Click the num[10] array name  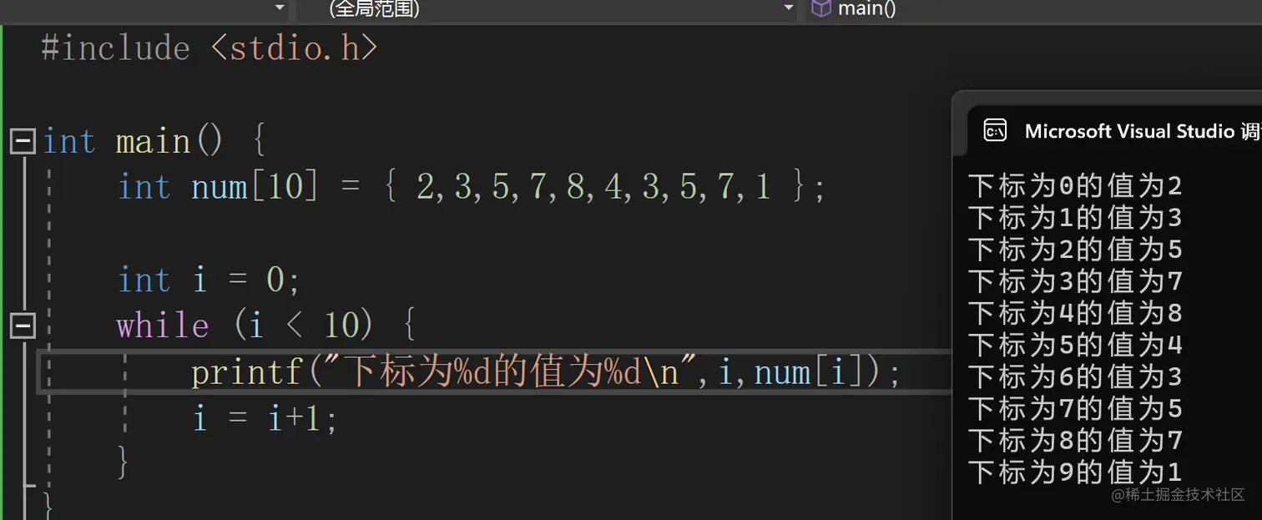click(255, 187)
